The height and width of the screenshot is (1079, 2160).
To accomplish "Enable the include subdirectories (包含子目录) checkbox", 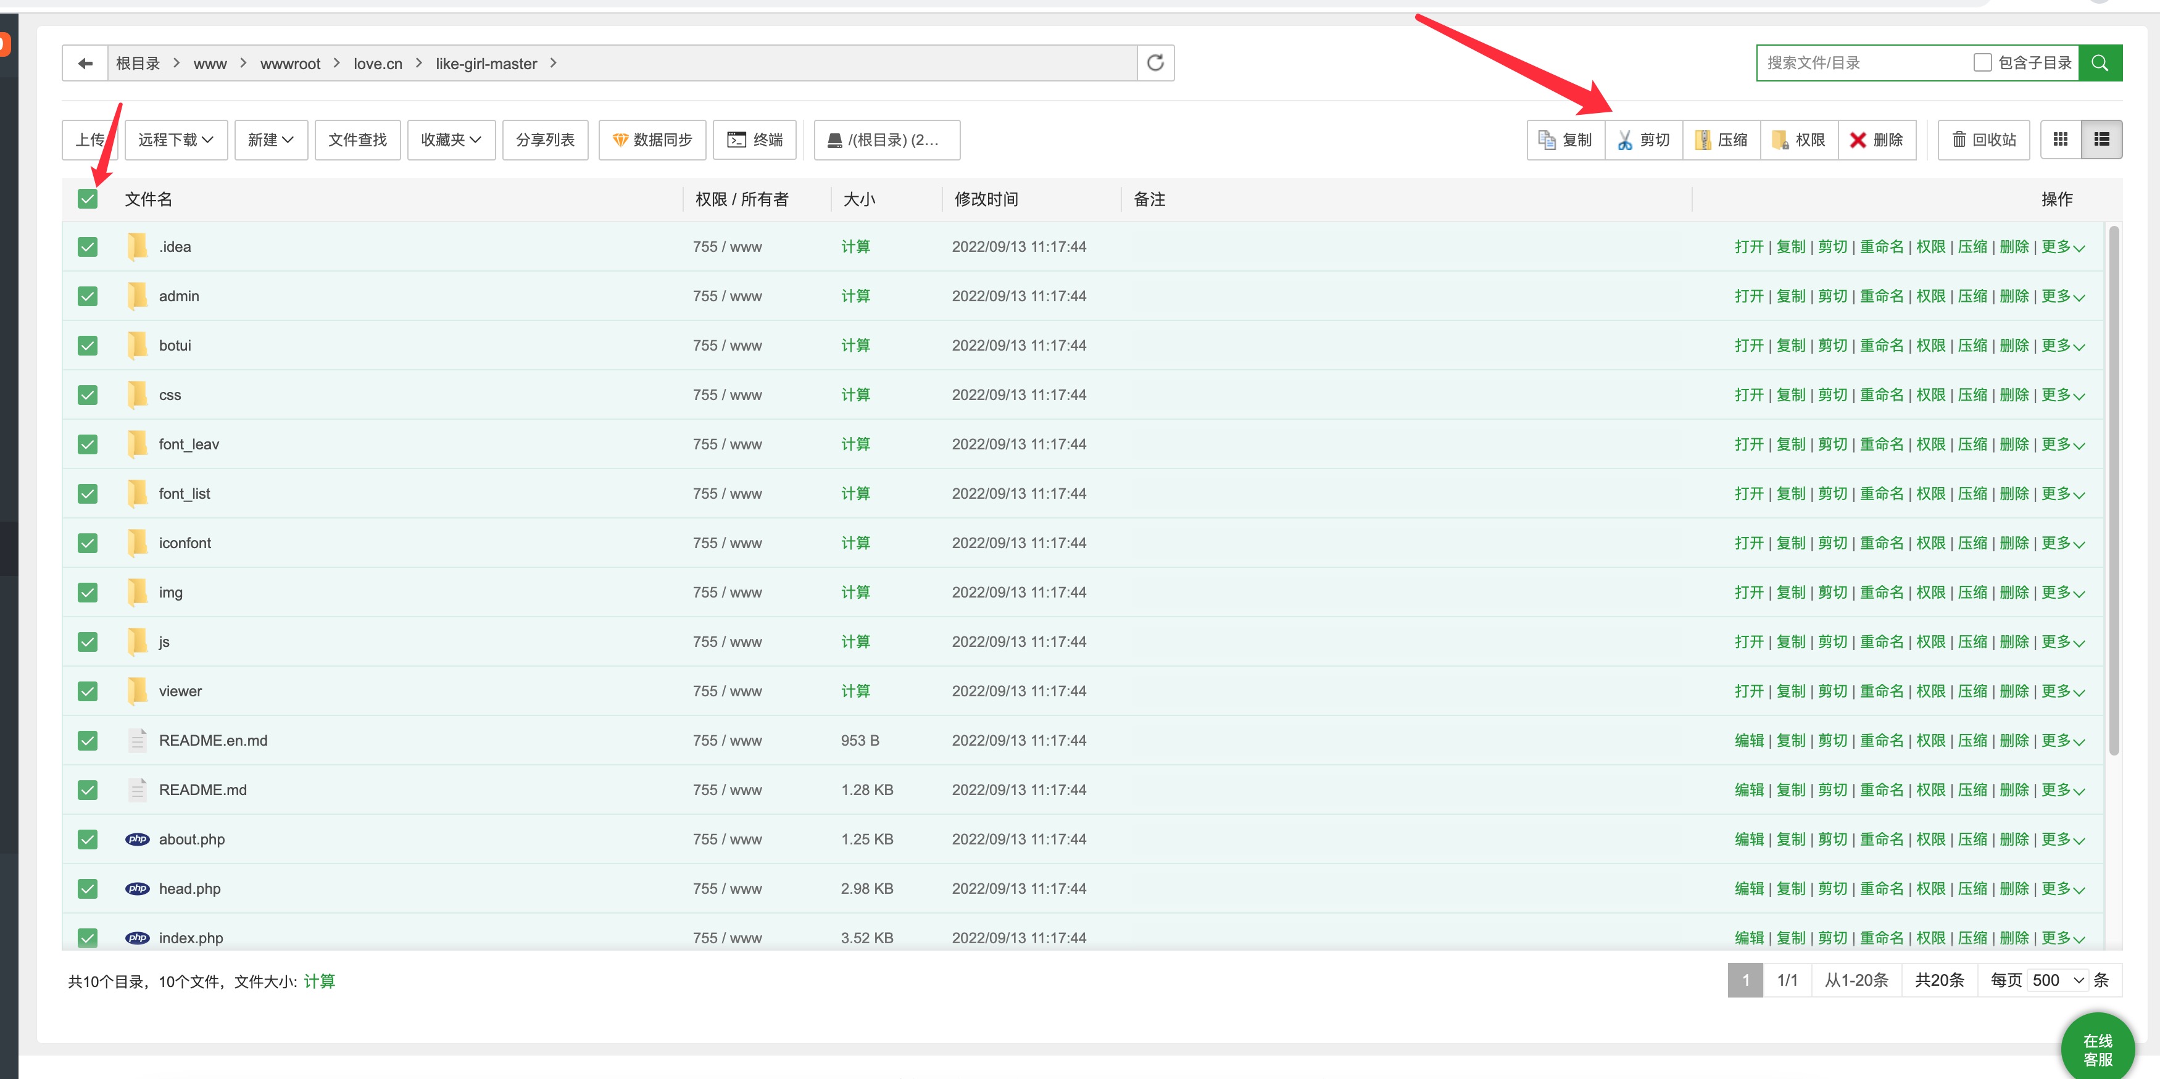I will pyautogui.click(x=1982, y=63).
